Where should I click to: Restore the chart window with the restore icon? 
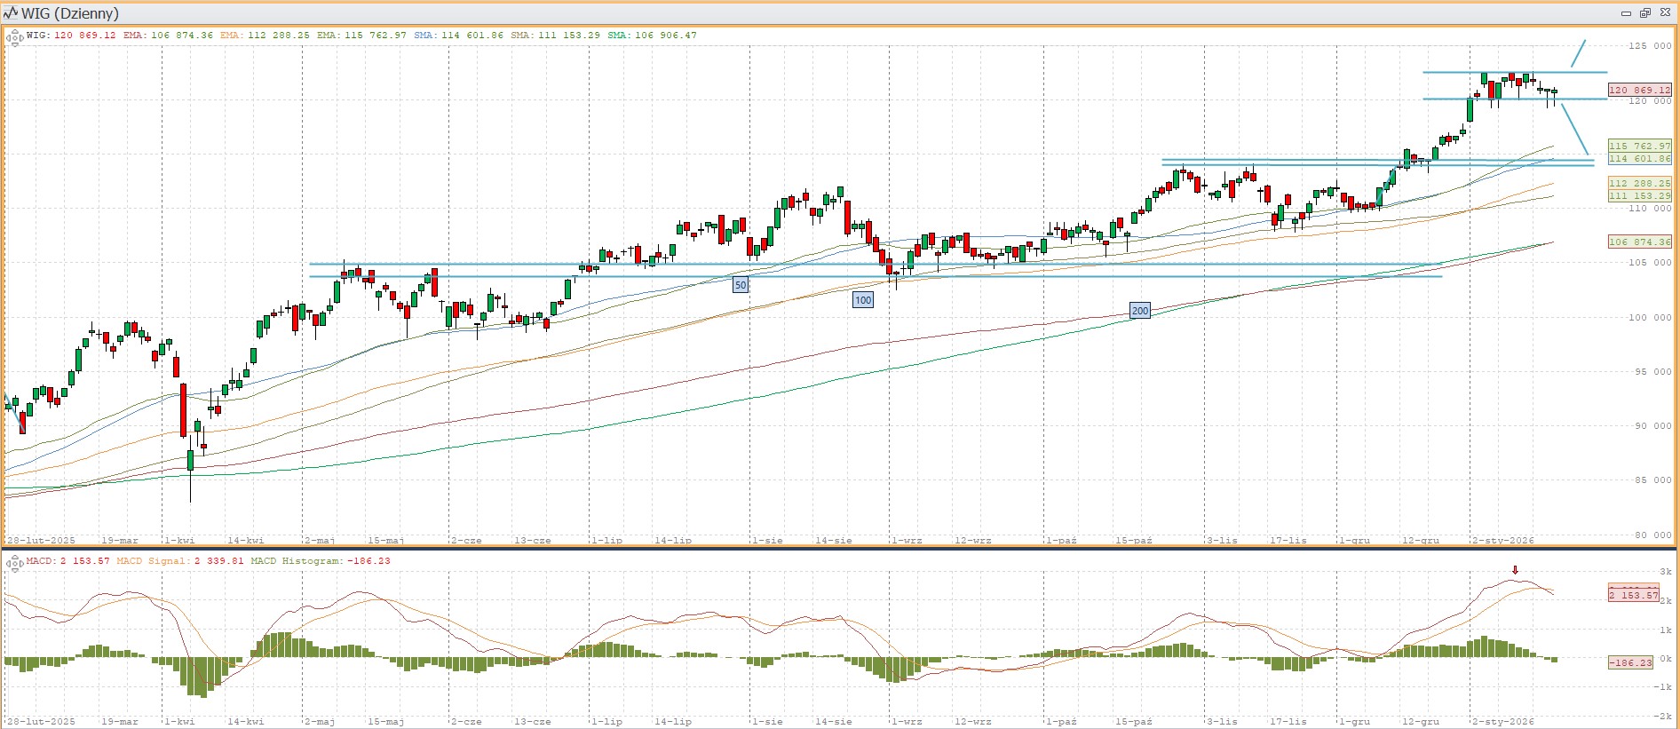click(1644, 13)
